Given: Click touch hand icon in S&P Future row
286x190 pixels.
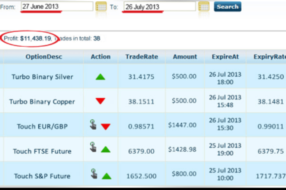Looking at the screenshot, I should pyautogui.click(x=94, y=173).
